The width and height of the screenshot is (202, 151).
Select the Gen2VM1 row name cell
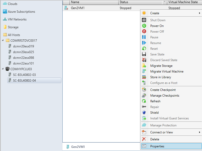coord(78,8)
